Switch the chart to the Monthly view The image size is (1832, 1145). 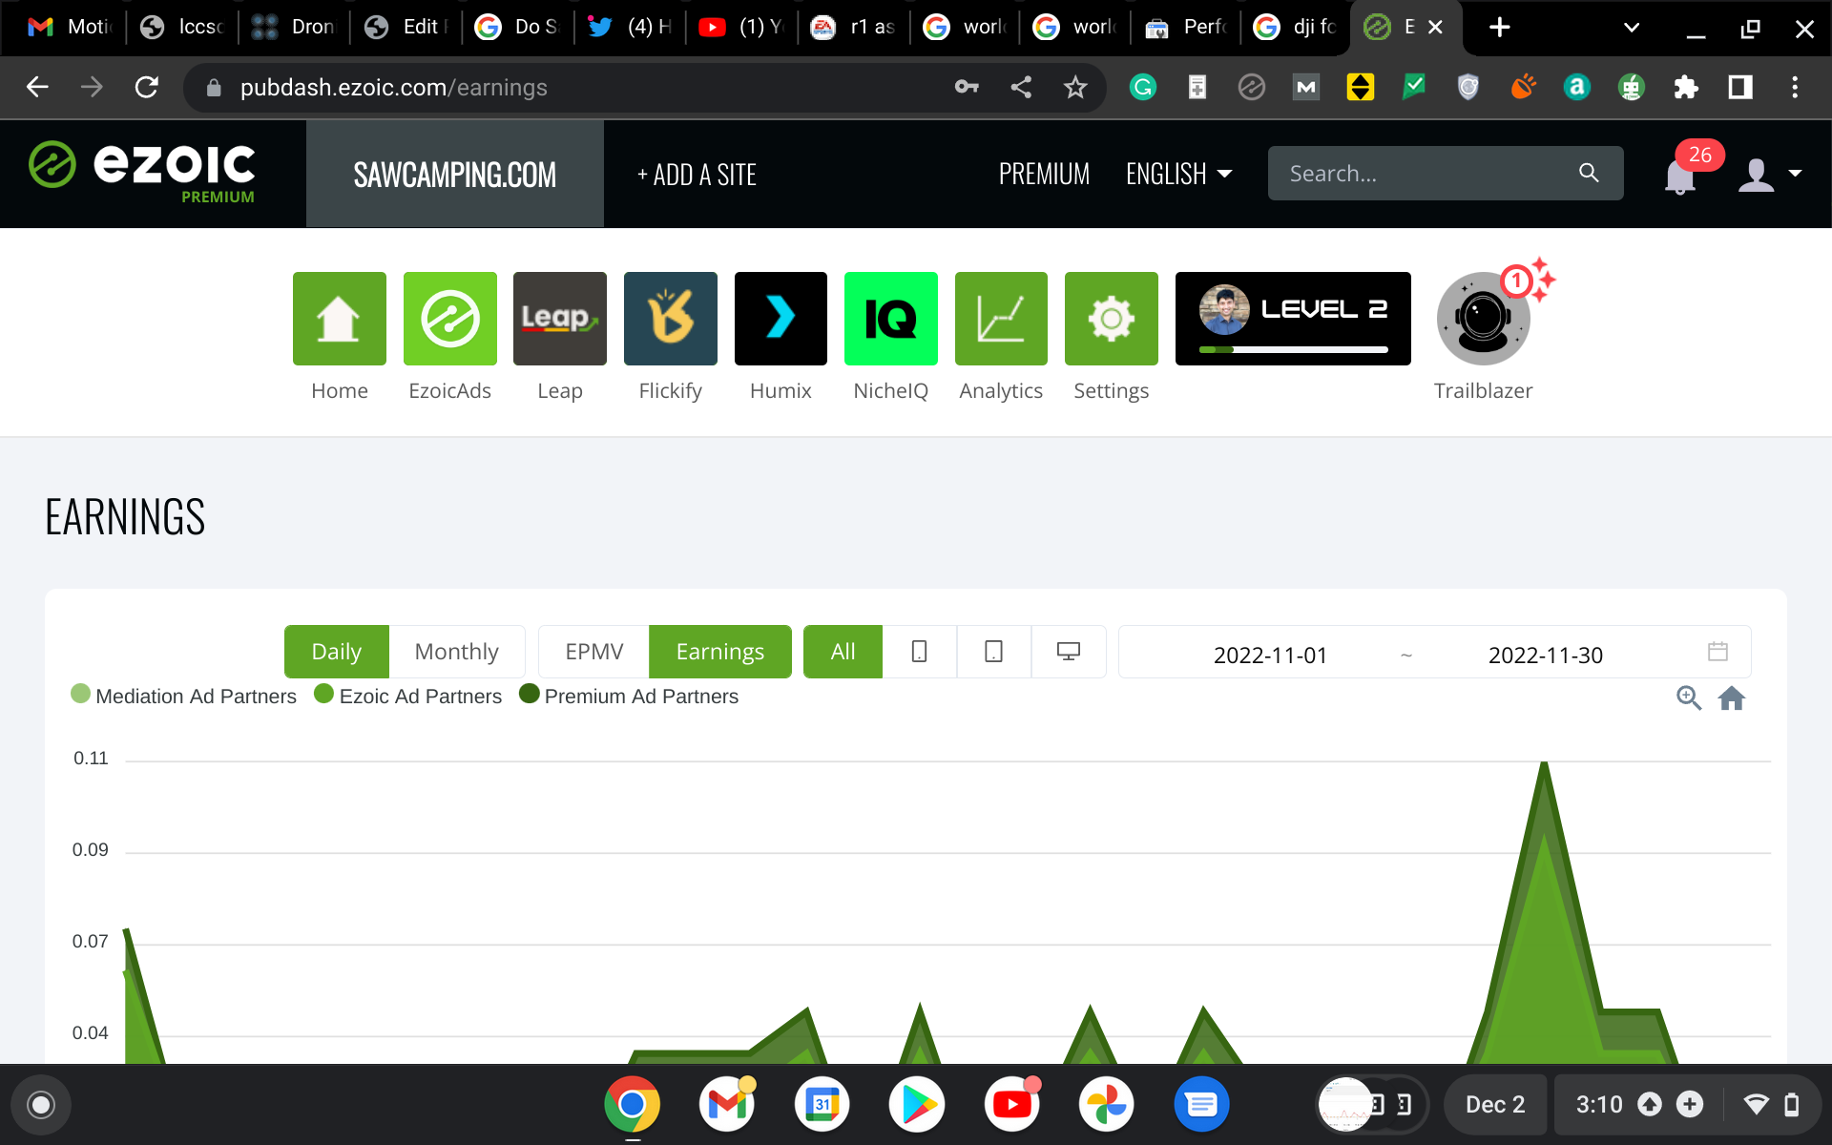coord(456,652)
